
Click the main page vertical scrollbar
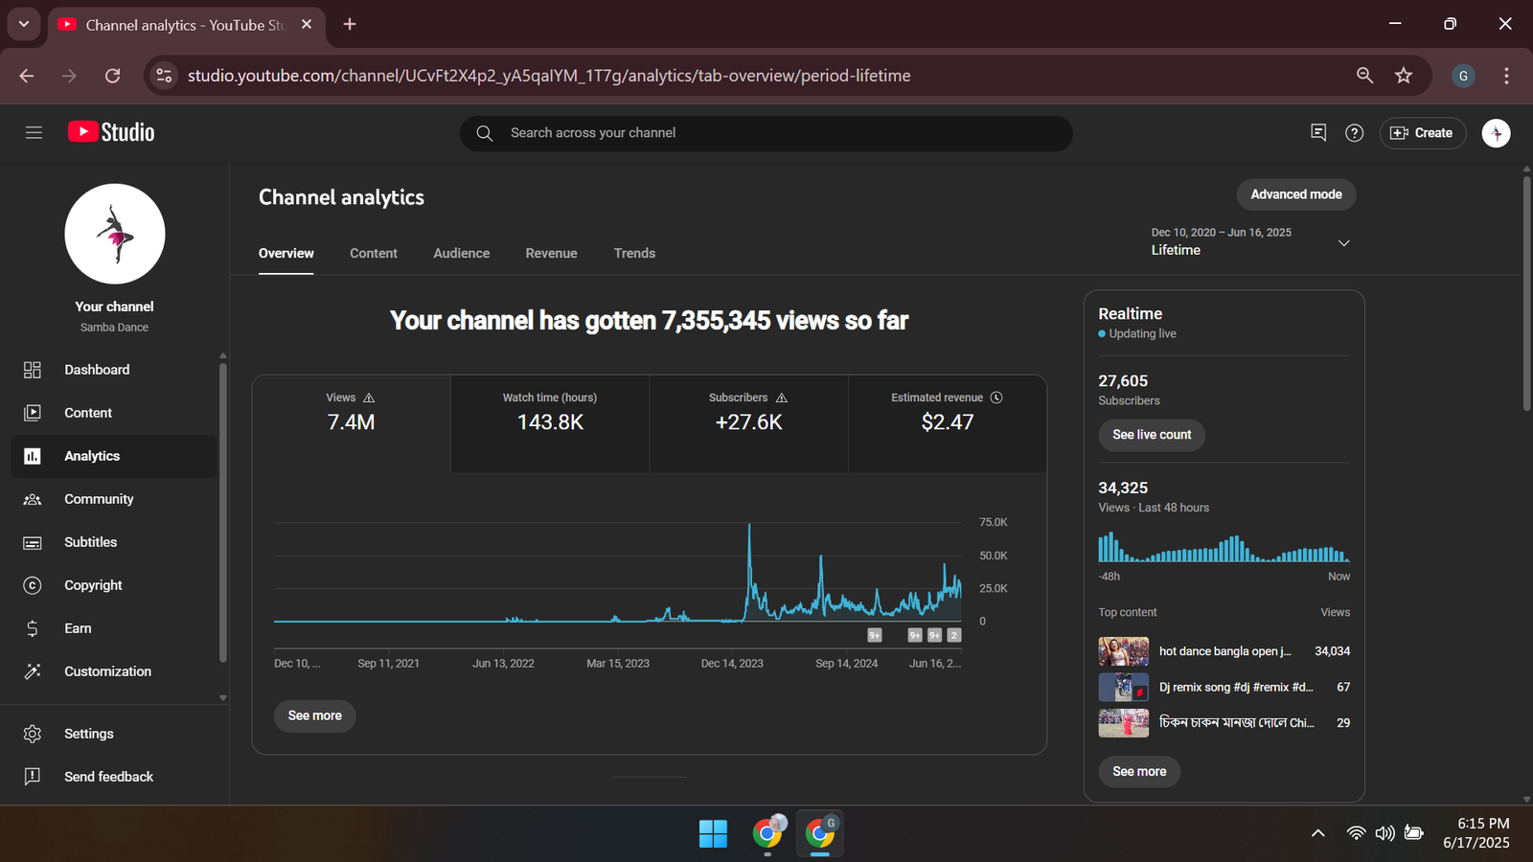coord(1526,293)
